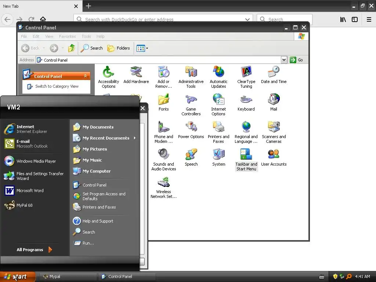The height and width of the screenshot is (282, 376).
Task: Click the Search toolbar button
Action: (x=91, y=48)
